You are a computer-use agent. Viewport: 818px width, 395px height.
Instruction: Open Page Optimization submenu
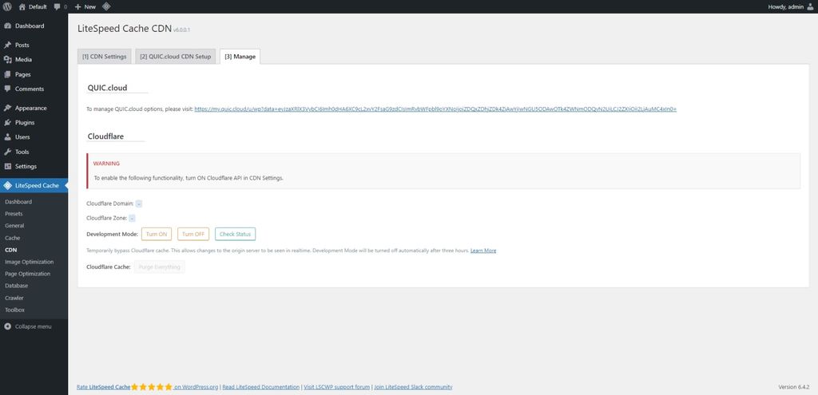[x=28, y=274]
